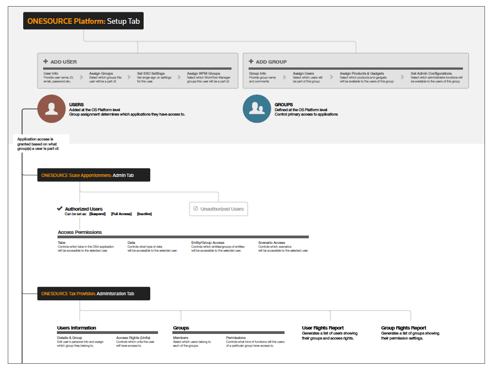The image size is (490, 371).
Task: Click 'Control primary access to applications' text
Action: 306,114
